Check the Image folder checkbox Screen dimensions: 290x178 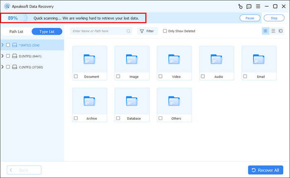pos(118,76)
